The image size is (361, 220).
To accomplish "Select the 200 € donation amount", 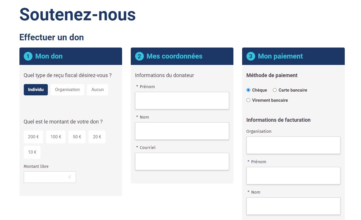I will click(33, 137).
